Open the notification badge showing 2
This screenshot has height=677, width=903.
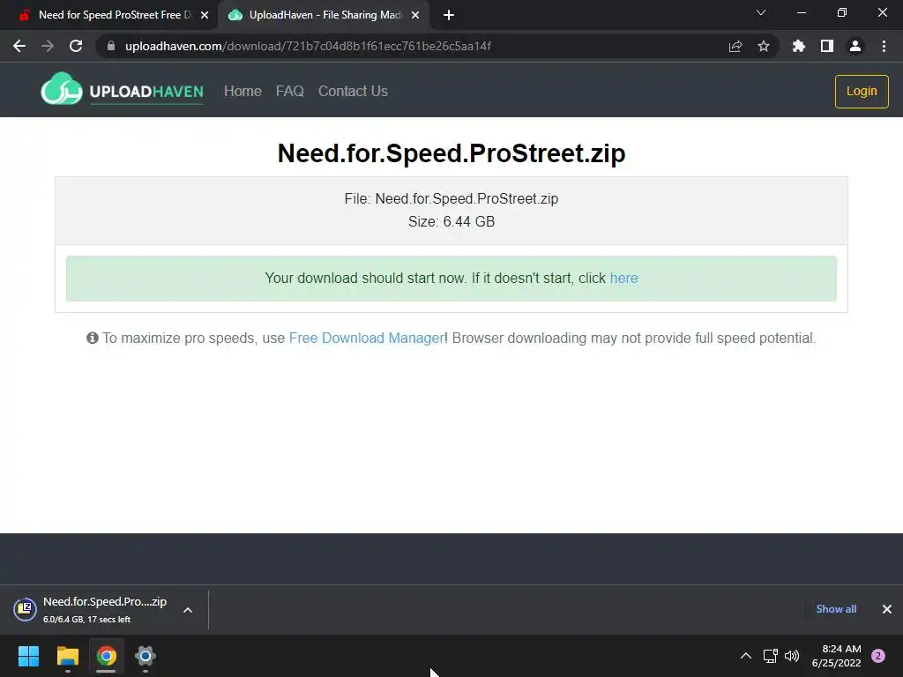pyautogui.click(x=878, y=656)
